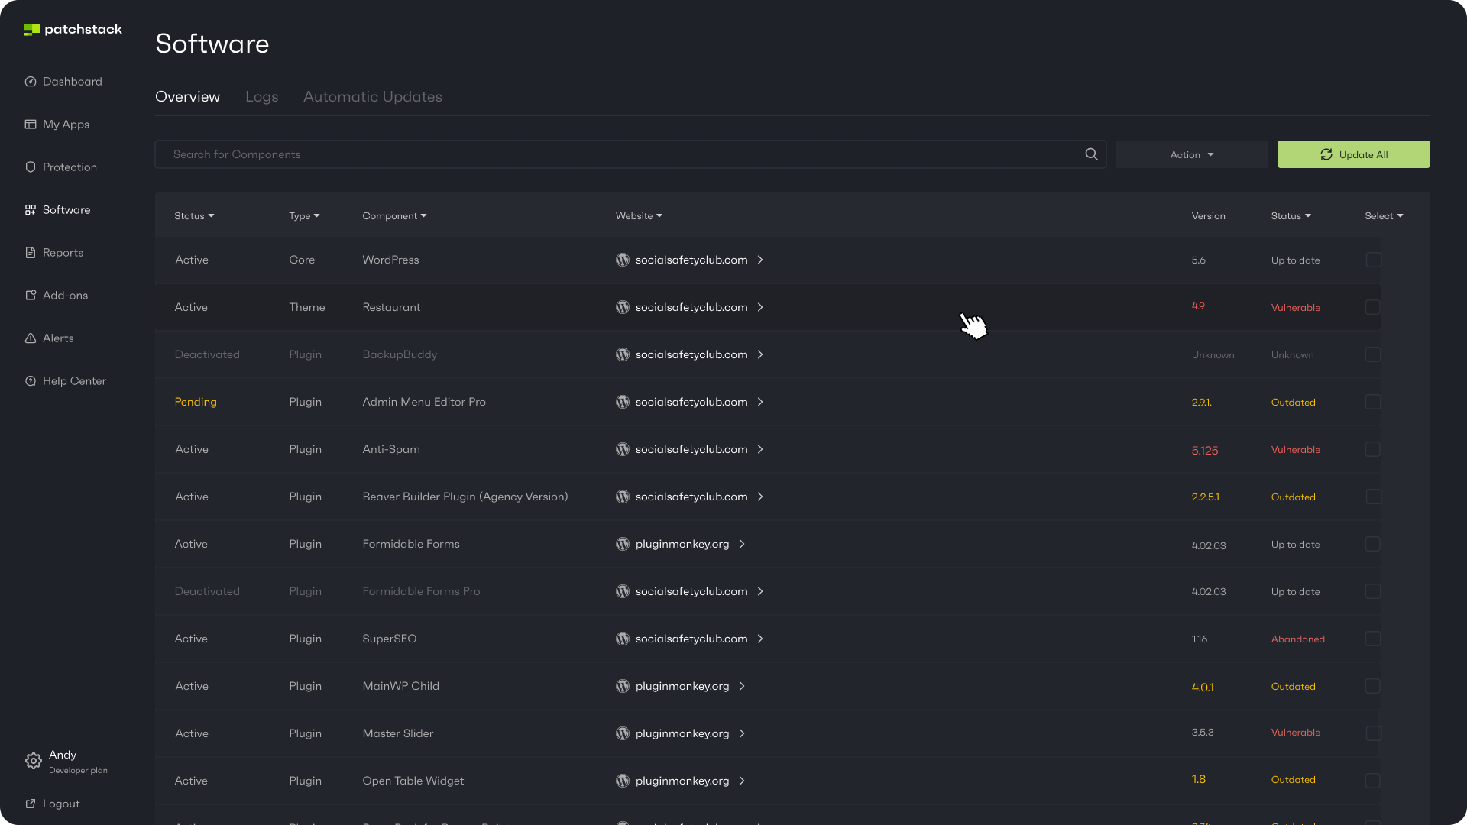Click the Software grid icon
Screen dimensions: 1467x825
click(31, 210)
